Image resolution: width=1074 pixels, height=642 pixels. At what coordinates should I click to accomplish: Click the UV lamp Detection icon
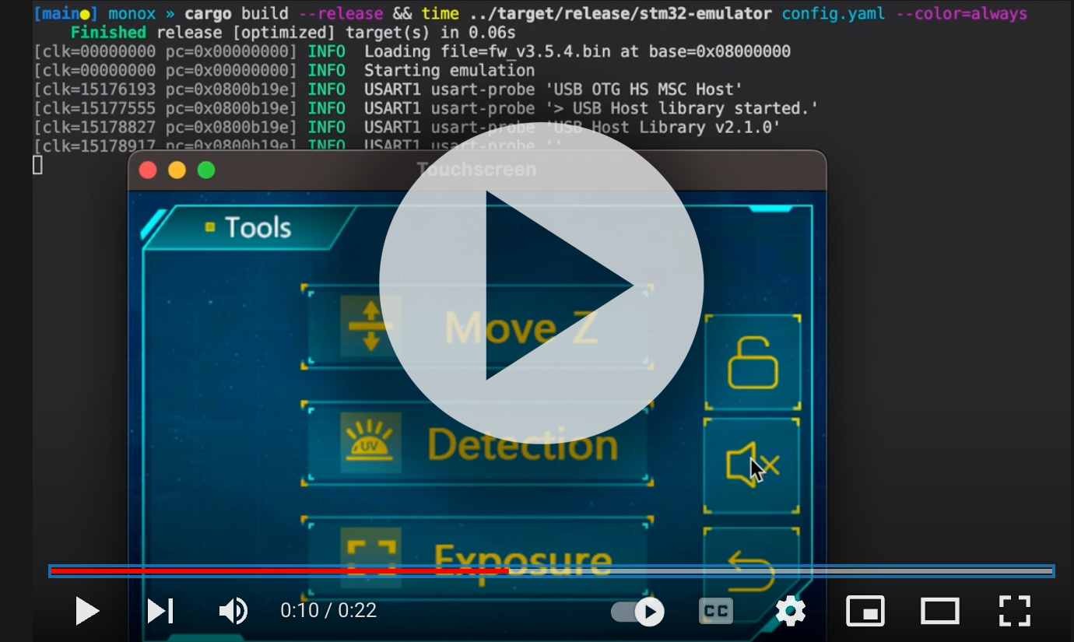(371, 443)
